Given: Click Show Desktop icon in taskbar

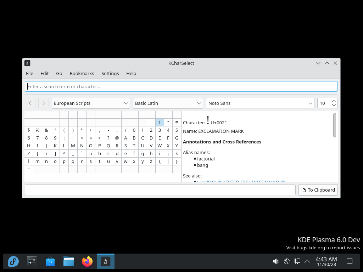Looking at the screenshot, I should click(x=349, y=261).
